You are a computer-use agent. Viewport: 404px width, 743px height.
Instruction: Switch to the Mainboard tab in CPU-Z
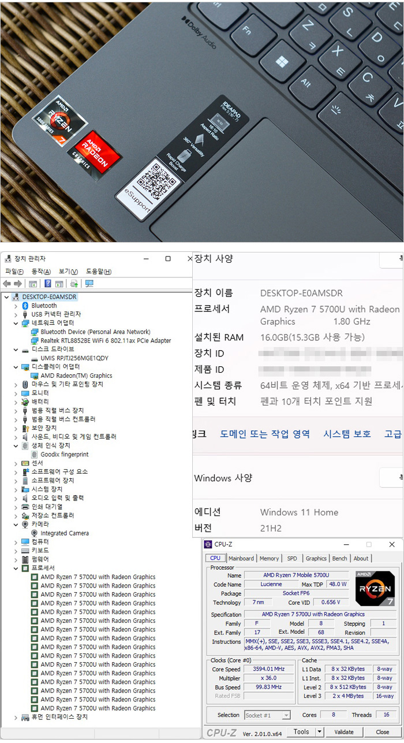(241, 559)
